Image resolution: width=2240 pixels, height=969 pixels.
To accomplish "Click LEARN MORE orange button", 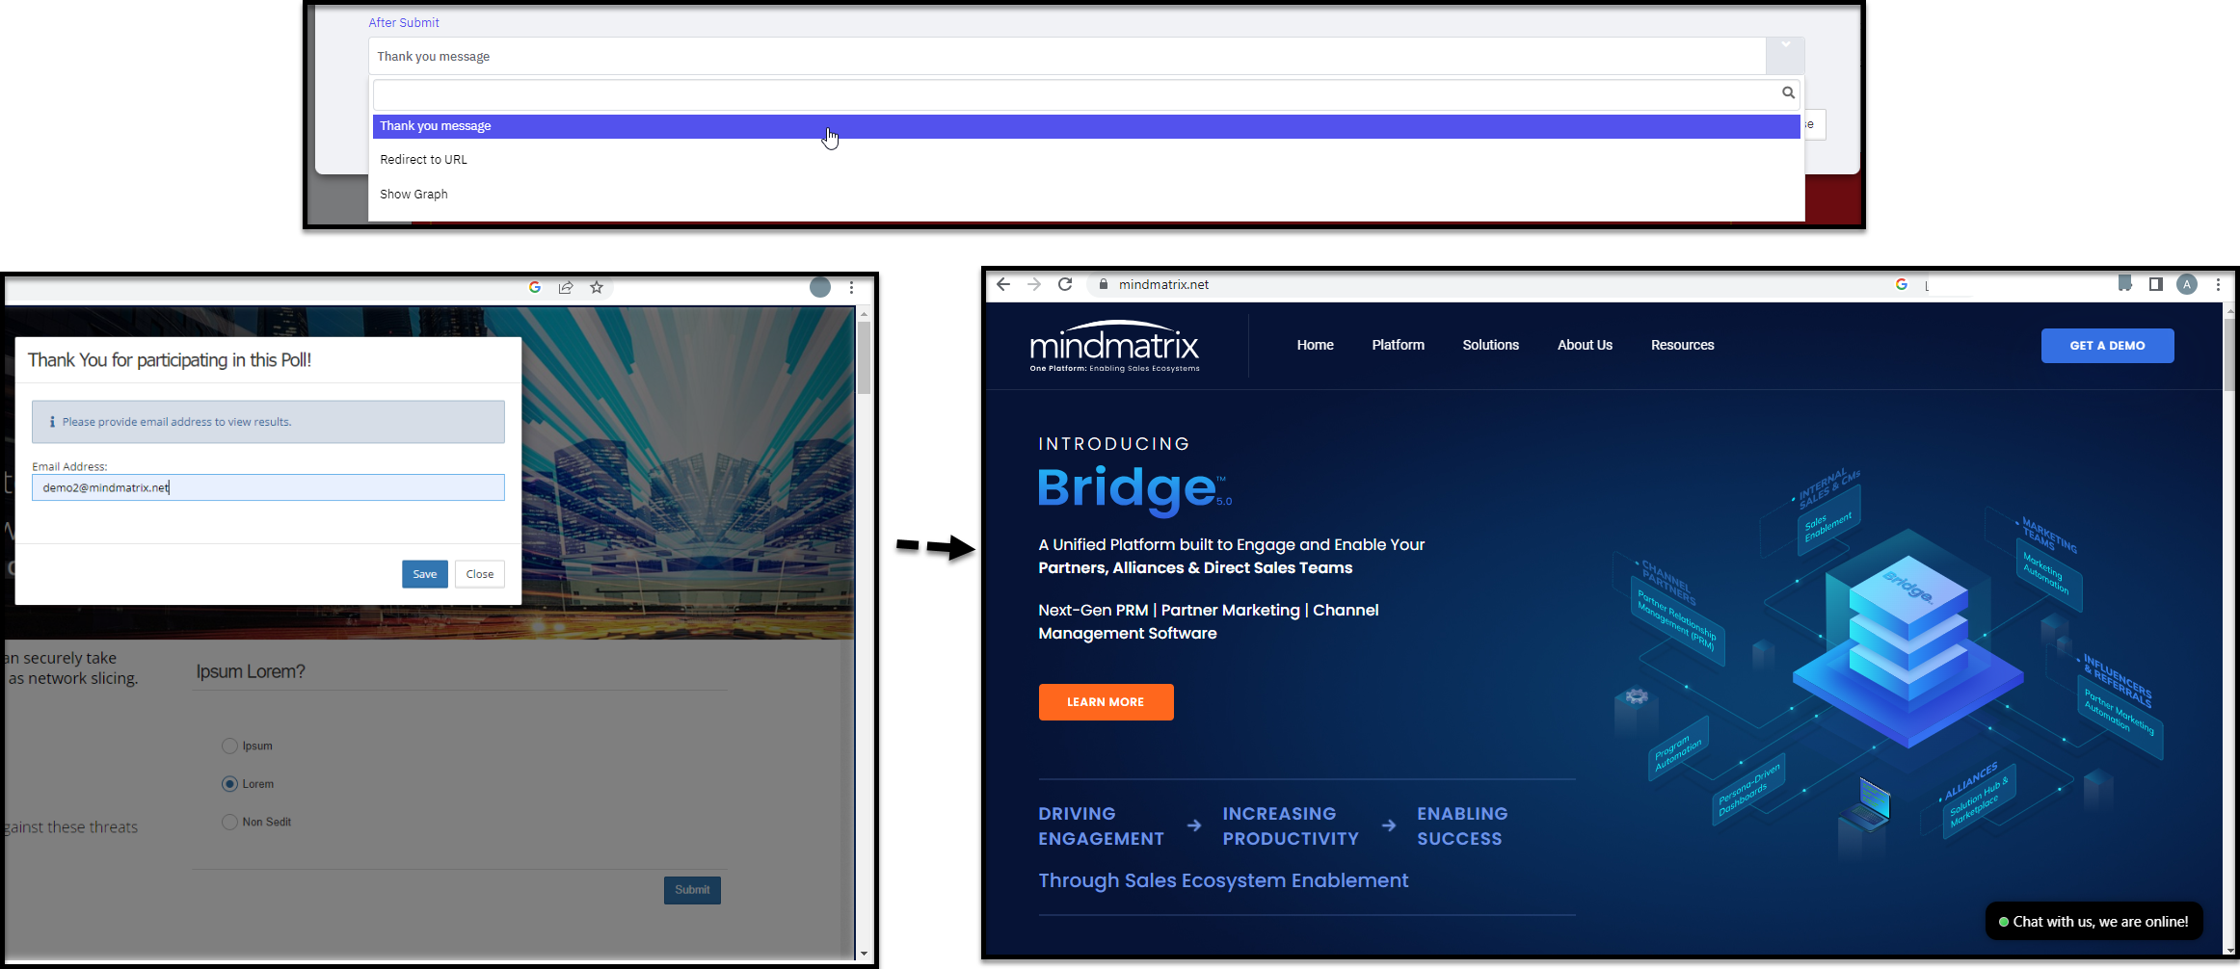I will click(1106, 702).
